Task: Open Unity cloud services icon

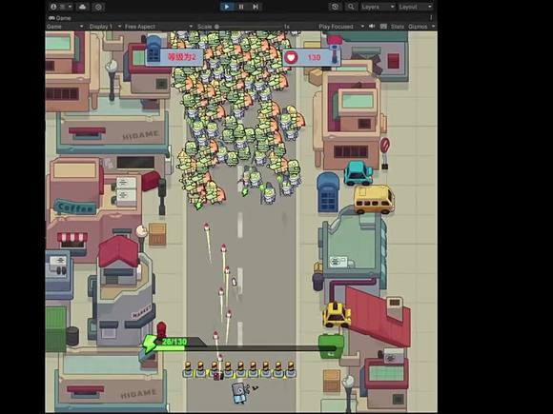Action: click(x=83, y=7)
